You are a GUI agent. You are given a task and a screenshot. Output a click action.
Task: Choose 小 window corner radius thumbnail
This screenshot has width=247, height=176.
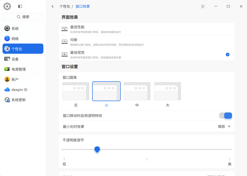tap(106, 91)
